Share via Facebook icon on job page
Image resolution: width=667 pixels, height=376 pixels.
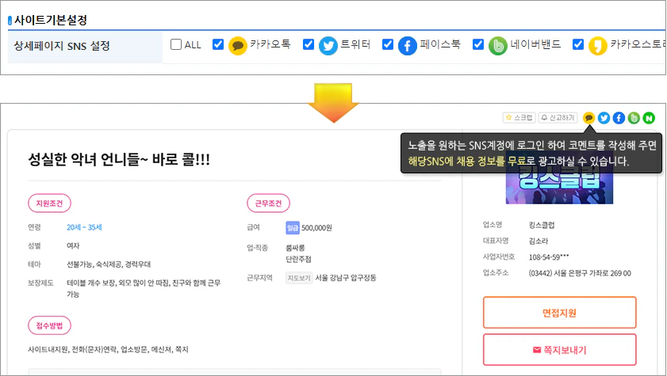click(x=619, y=118)
